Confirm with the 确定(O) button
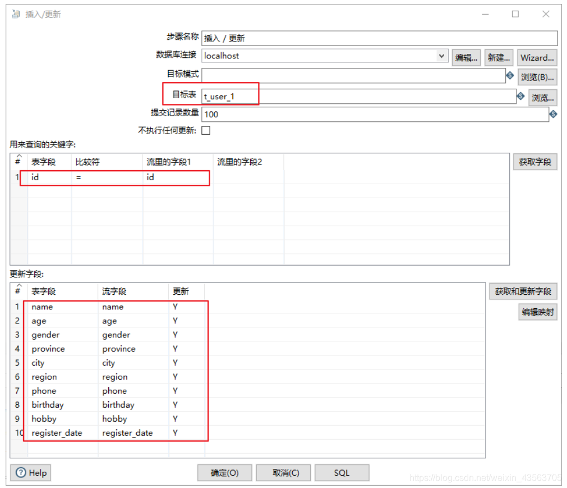This screenshot has width=567, height=488. click(224, 472)
